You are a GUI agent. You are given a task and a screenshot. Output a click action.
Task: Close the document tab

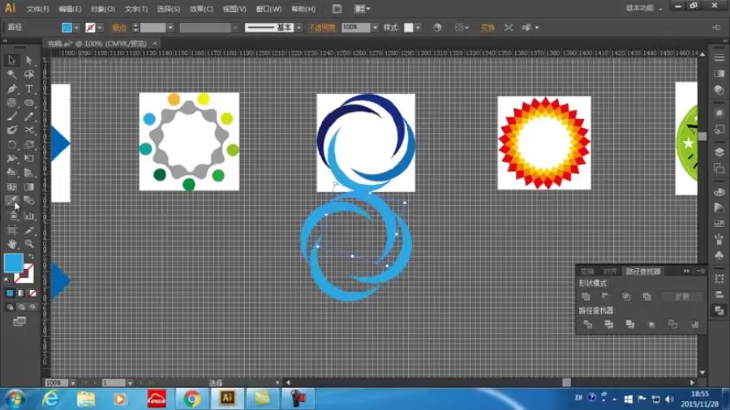(x=155, y=43)
